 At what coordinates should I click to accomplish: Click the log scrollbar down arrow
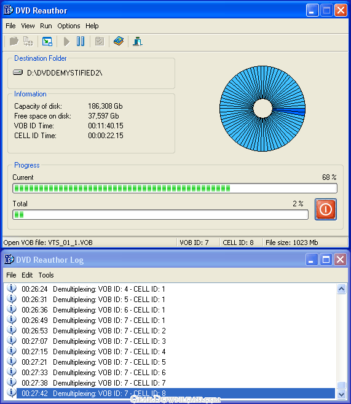pos(341,394)
